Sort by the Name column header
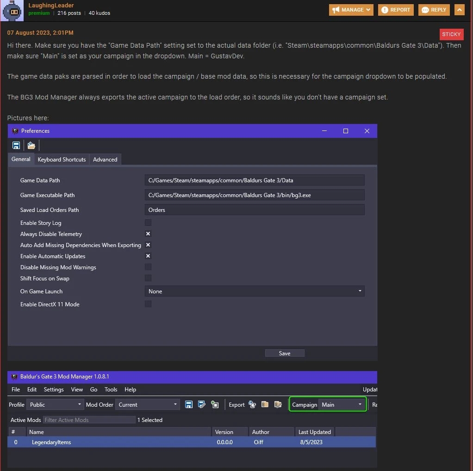The image size is (473, 471). tap(119, 432)
